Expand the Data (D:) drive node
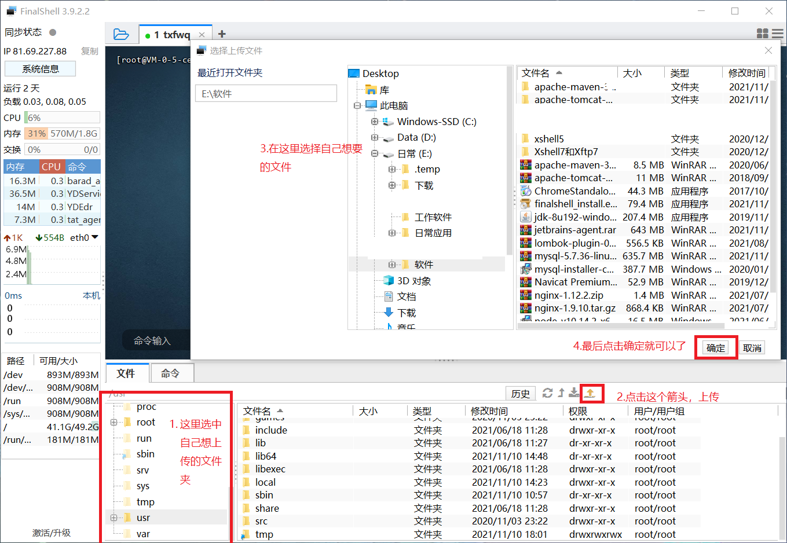This screenshot has width=787, height=543. pos(375,137)
